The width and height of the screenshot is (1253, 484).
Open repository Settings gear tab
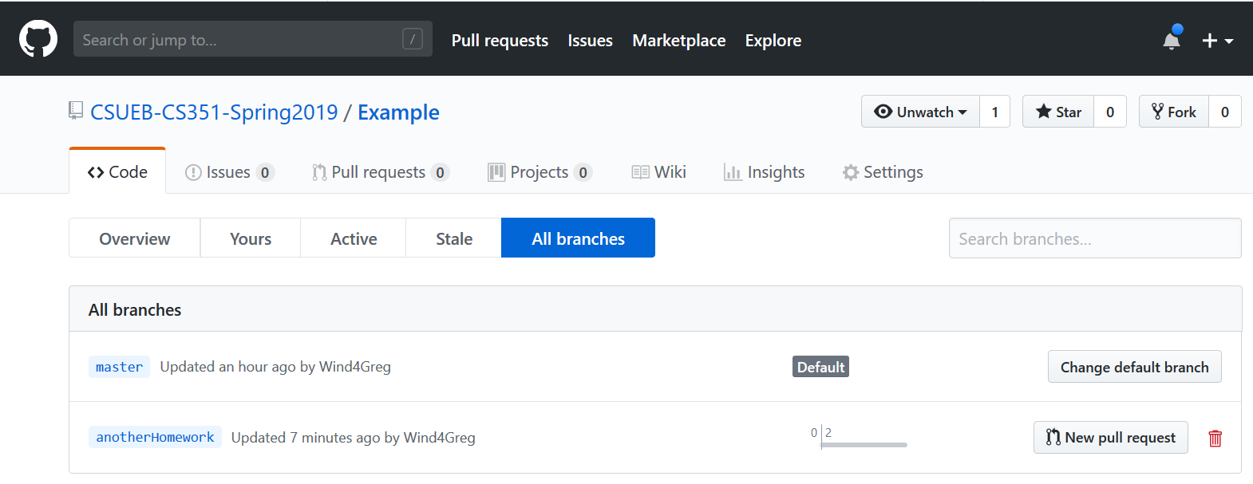883,172
